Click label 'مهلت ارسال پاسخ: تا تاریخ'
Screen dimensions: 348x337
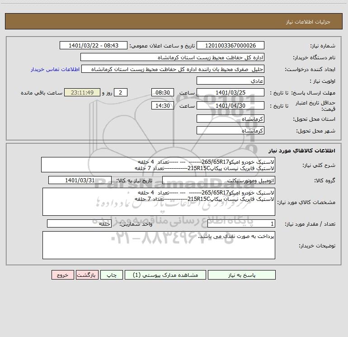pyautogui.click(x=302, y=93)
